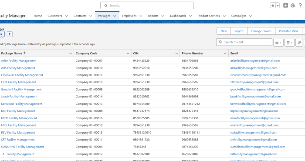The width and height of the screenshot is (305, 161).
Task: Sort by Company Code column header
Action: pyautogui.click(x=86, y=53)
